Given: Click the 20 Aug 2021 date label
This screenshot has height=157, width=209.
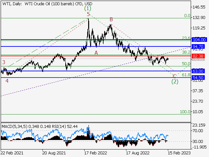Looking at the screenshot, I should coord(54,153).
